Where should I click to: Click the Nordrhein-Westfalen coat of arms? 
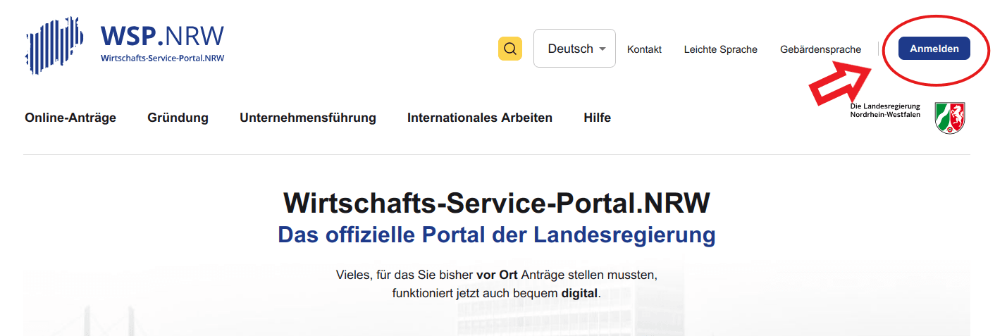pos(950,118)
